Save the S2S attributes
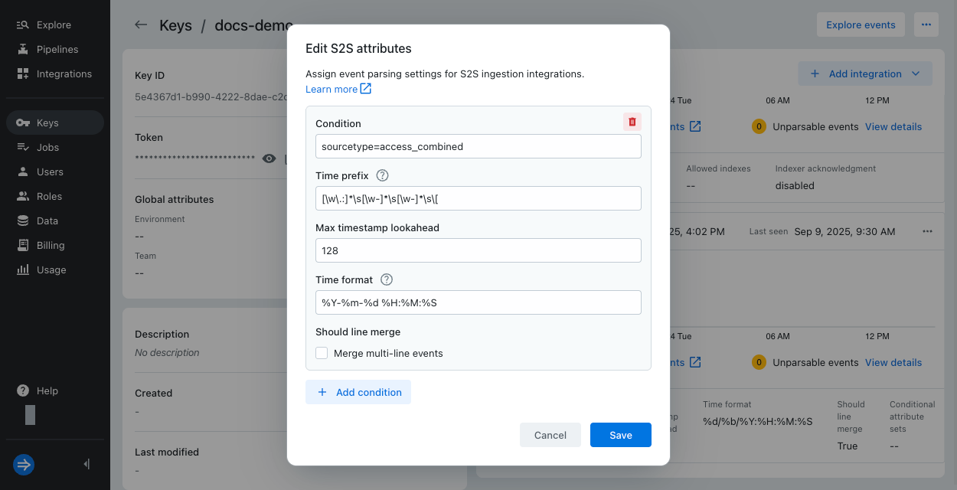 coord(620,435)
